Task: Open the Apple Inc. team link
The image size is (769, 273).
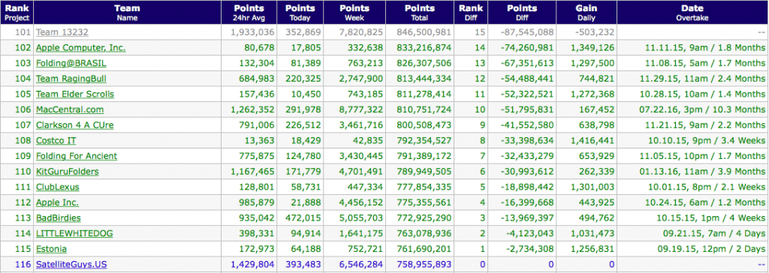Action: click(57, 202)
